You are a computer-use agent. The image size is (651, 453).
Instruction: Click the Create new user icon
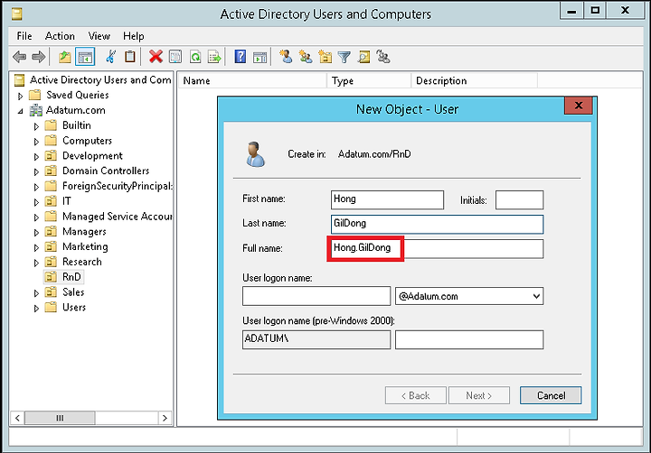pos(286,57)
